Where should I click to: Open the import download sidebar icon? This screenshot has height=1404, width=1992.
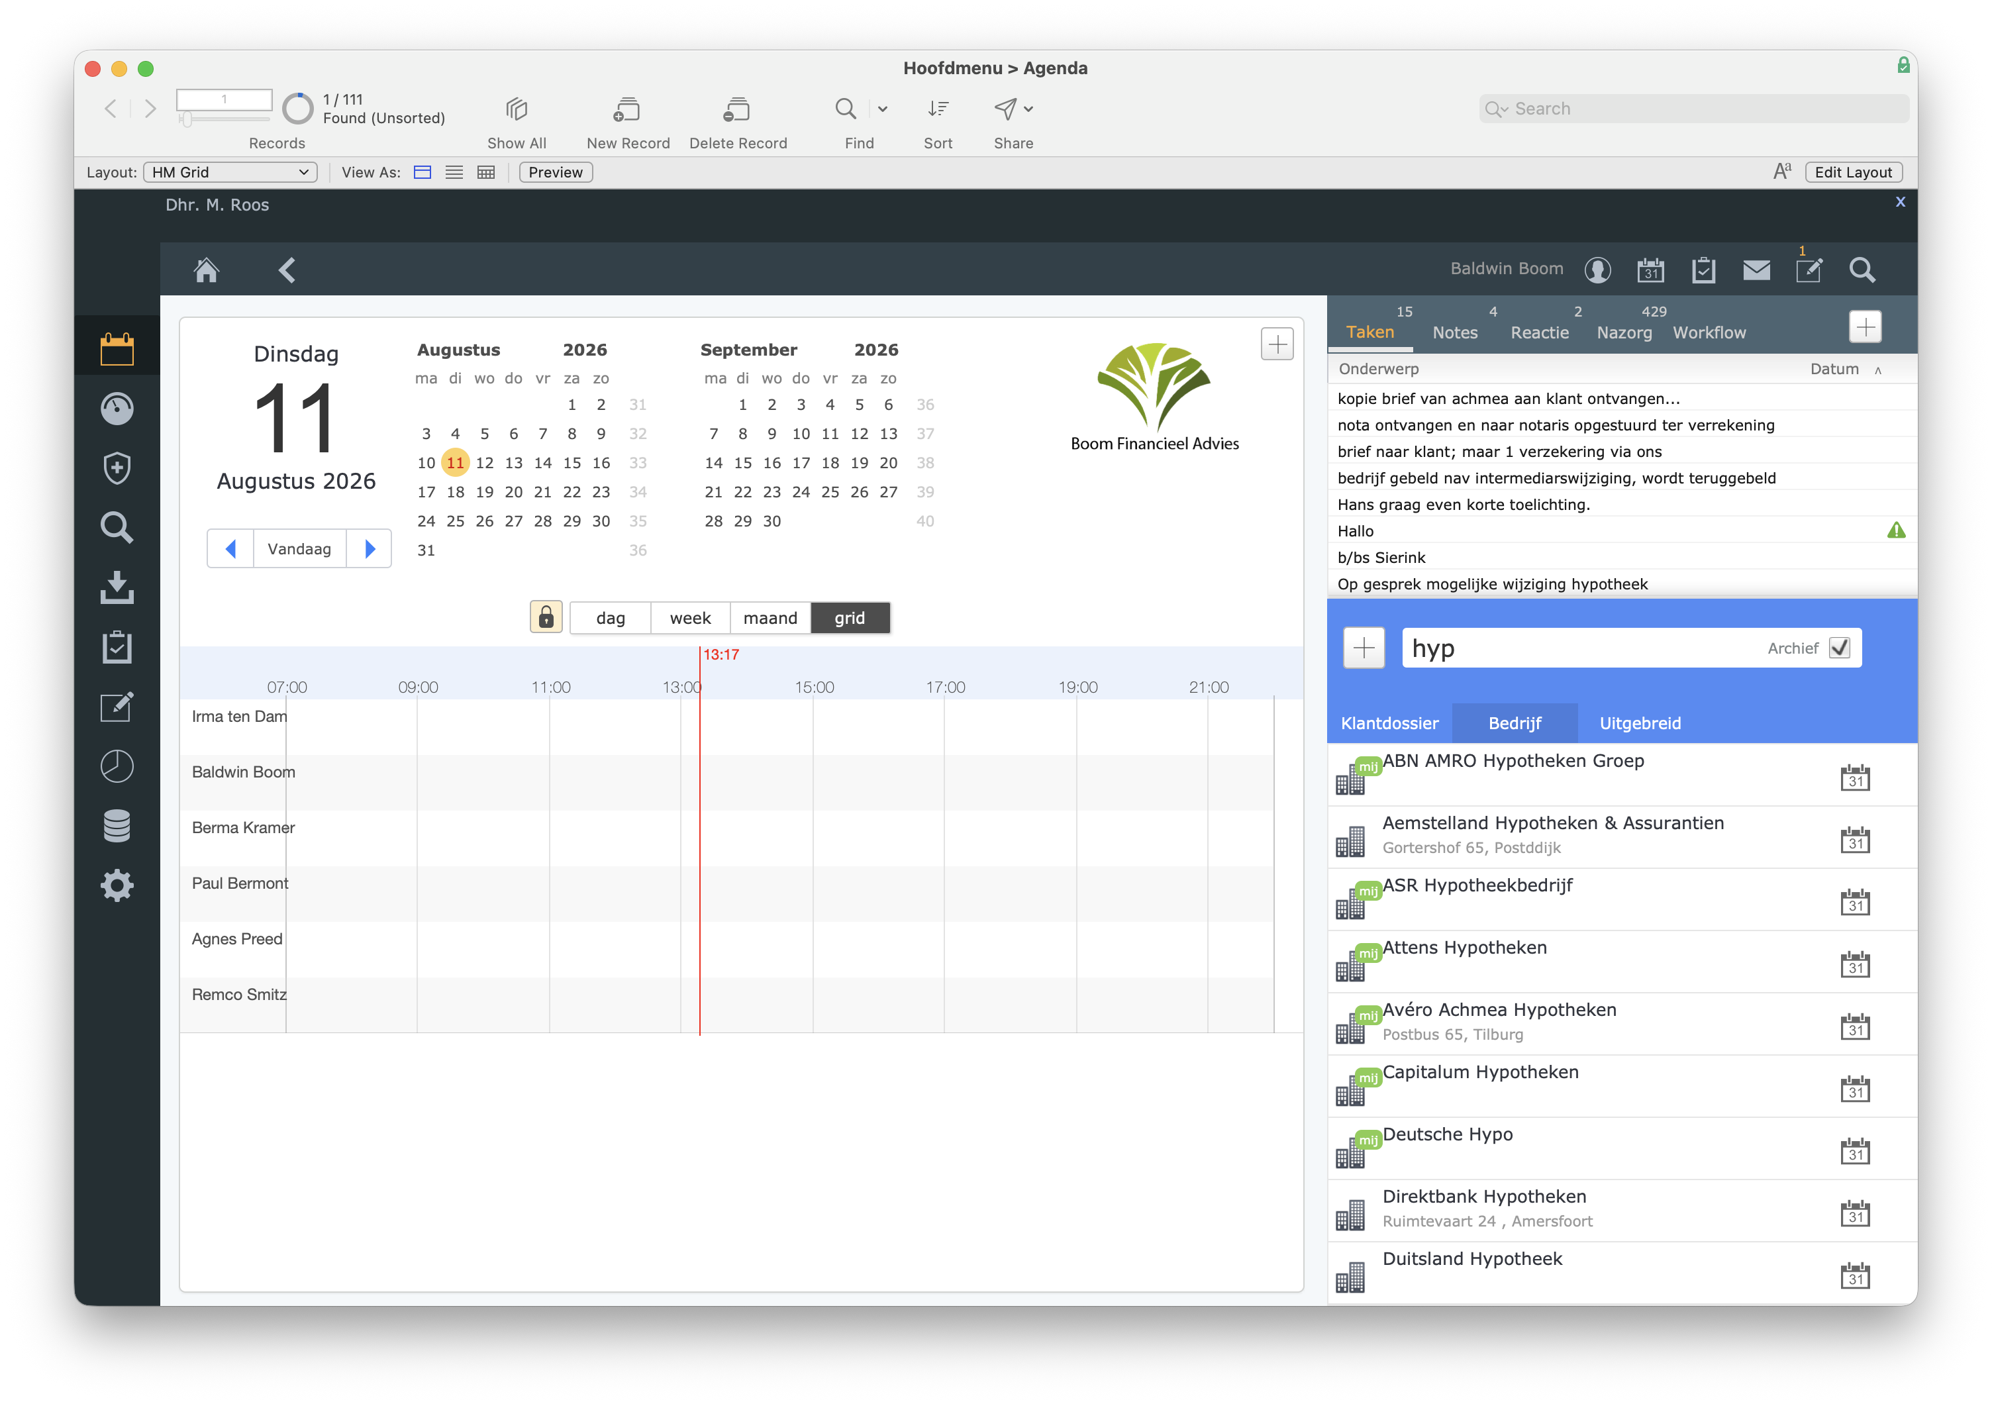click(117, 587)
